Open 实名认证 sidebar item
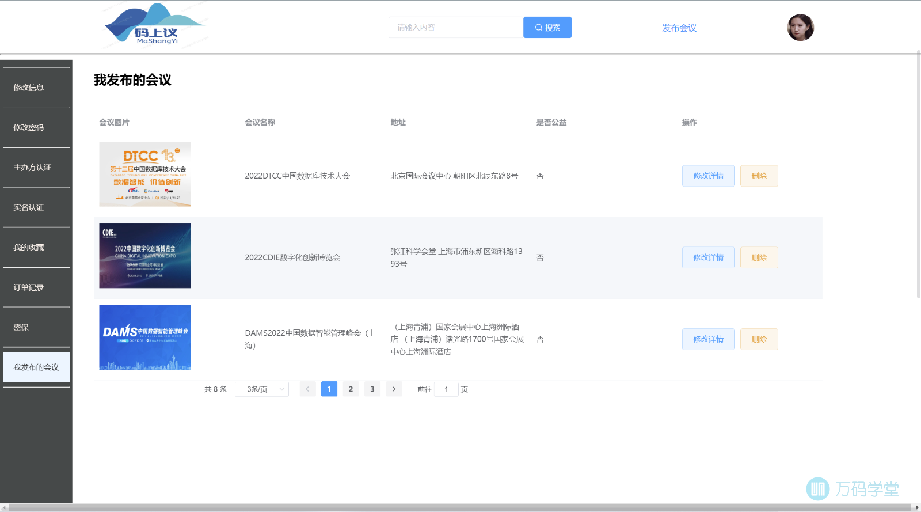The width and height of the screenshot is (921, 512). pos(36,207)
